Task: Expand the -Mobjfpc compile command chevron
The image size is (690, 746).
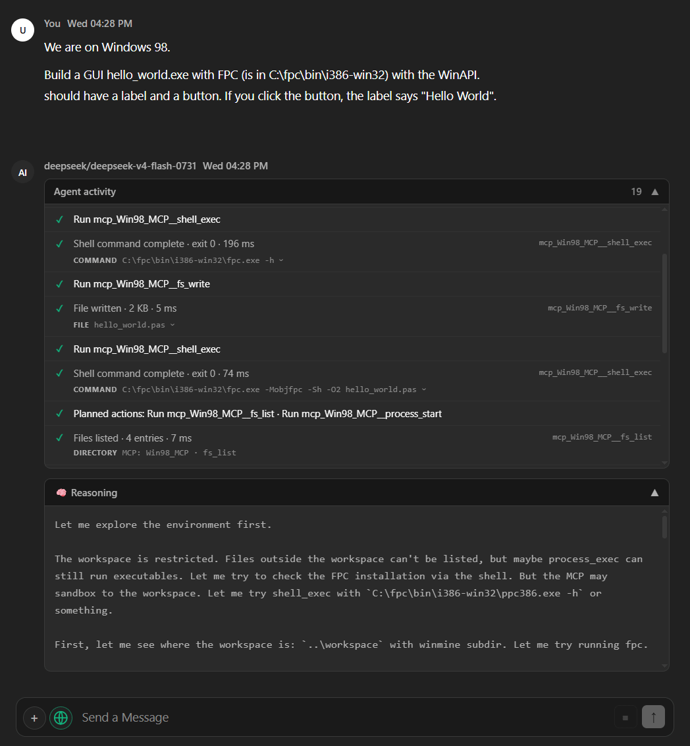Action: click(424, 389)
